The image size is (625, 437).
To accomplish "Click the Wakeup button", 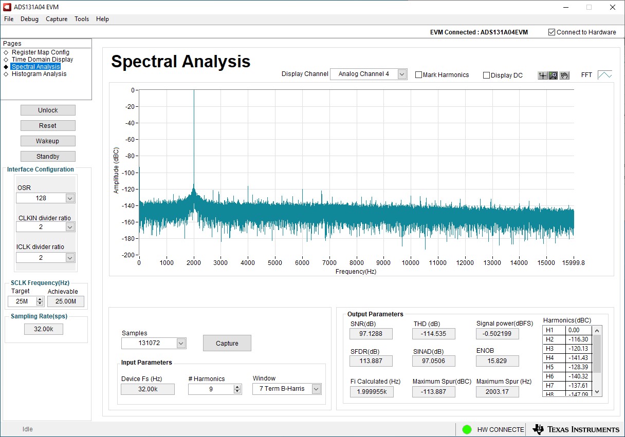I will pos(48,141).
